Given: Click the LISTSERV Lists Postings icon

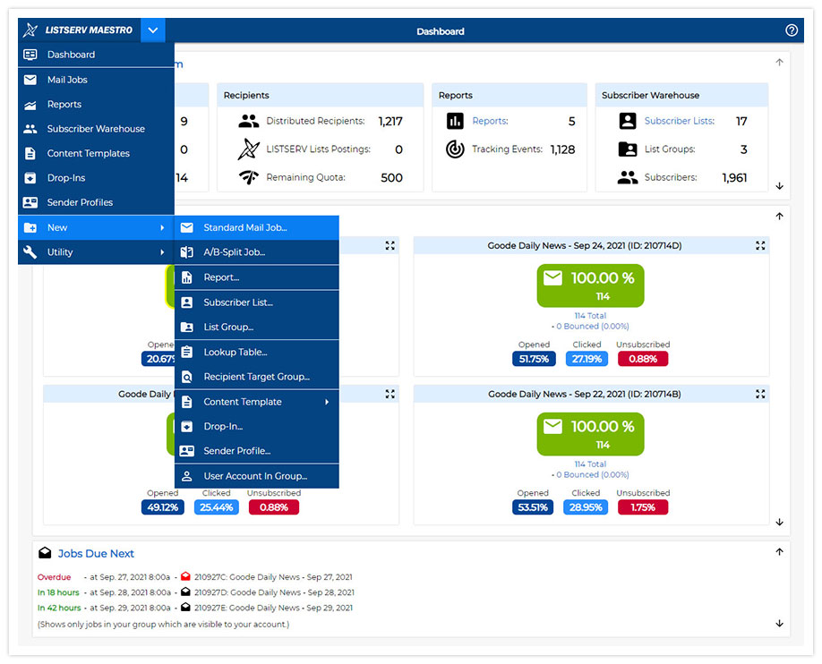Looking at the screenshot, I should pos(249,149).
